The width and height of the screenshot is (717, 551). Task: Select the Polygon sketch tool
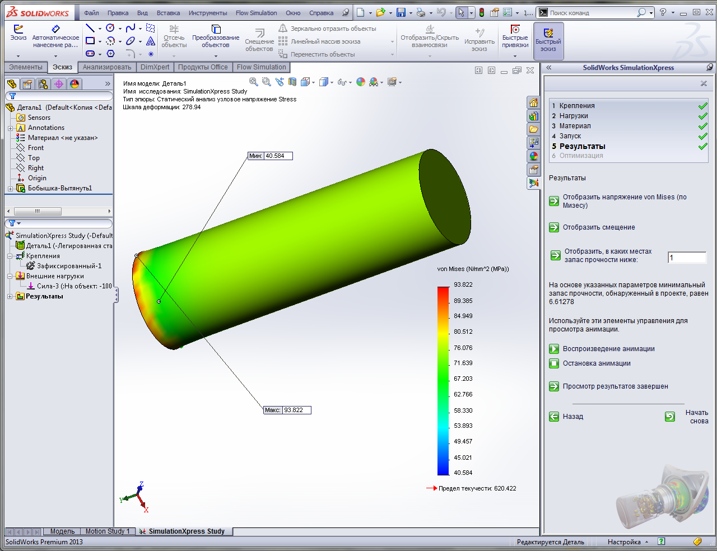pos(110,54)
